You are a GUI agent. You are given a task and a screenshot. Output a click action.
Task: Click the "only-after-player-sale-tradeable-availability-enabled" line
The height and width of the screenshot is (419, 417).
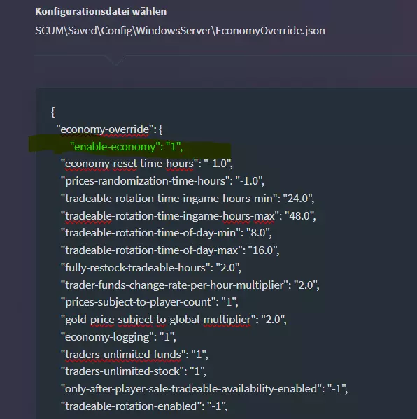click(x=204, y=389)
